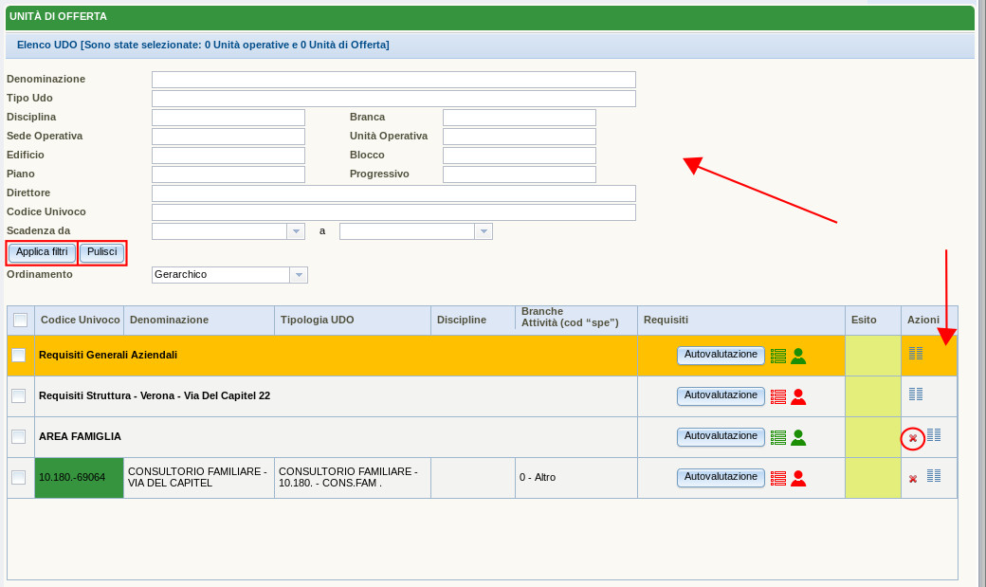The width and height of the screenshot is (986, 587).
Task: Delete CONSULTORIO FAMILIARE row using red X
Action: tap(913, 479)
